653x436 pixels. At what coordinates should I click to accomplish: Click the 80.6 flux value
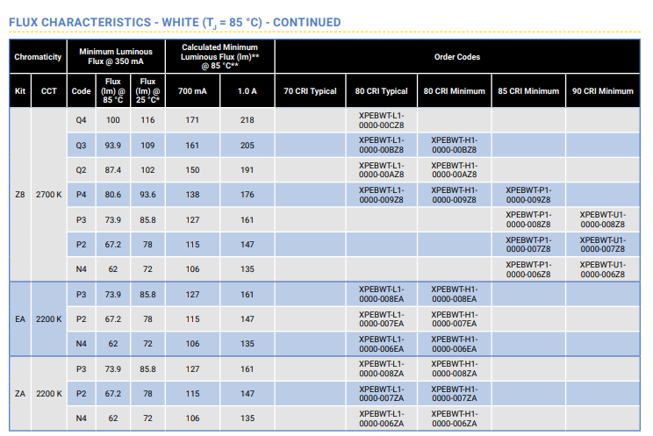(x=113, y=195)
